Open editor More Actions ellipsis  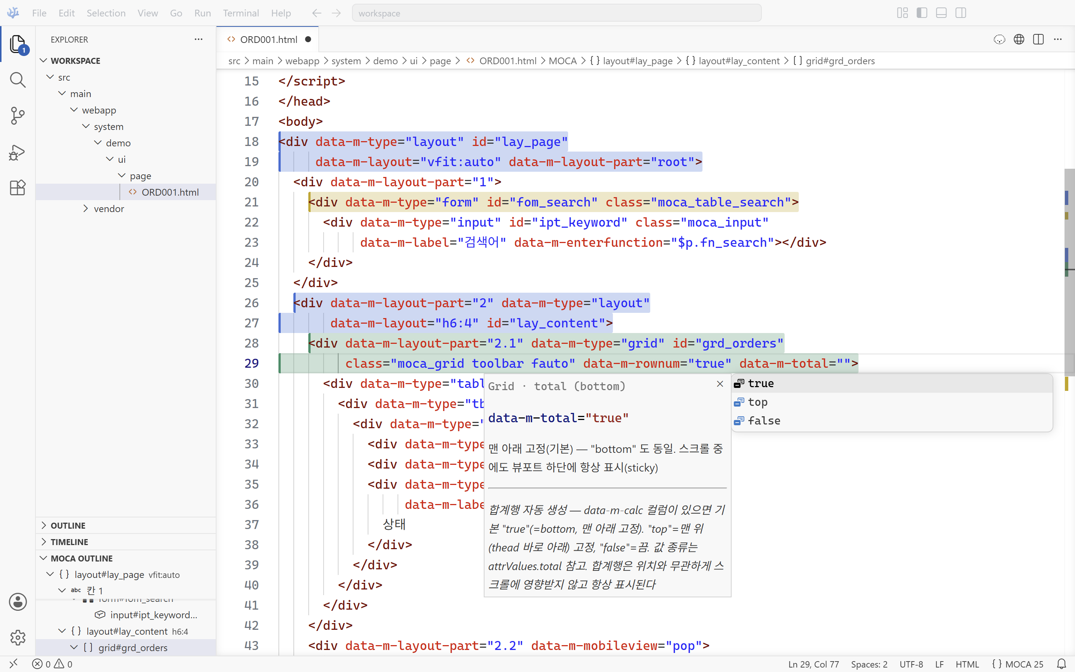pos(1058,39)
